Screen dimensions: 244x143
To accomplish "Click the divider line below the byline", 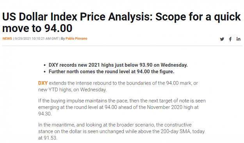I will click(x=122, y=46).
